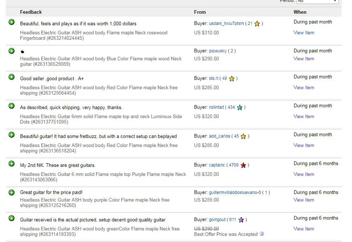This screenshot has height=242, width=352.
Task: View Item in captainc feedback row
Action: coord(304,175)
